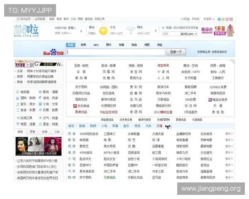The width and height of the screenshot is (249, 199).
Task: Click the 地图 location pin icon in sidebar
Action: [x=17, y=124]
